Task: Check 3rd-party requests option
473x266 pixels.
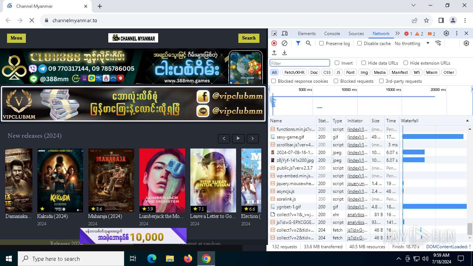Action: 381,81
